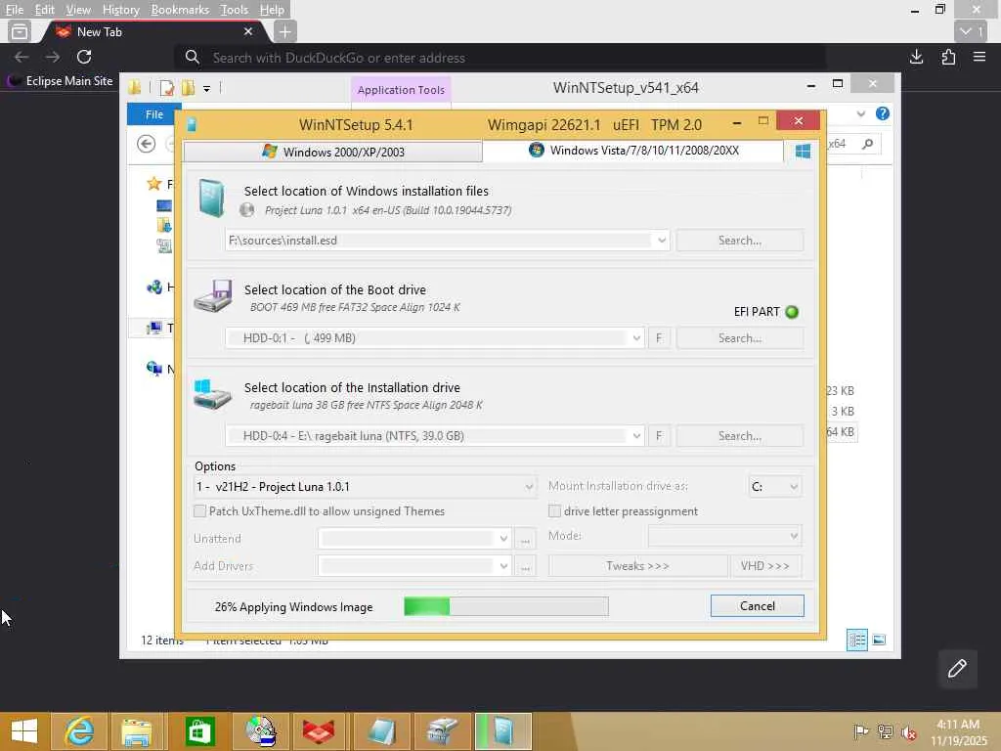The height and width of the screenshot is (751, 1001).
Task: Switch to Windows Vista/7/8/10/11 tab
Action: click(x=633, y=151)
